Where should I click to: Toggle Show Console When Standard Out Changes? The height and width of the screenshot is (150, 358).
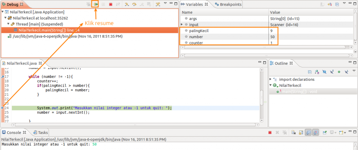[x=308, y=133]
